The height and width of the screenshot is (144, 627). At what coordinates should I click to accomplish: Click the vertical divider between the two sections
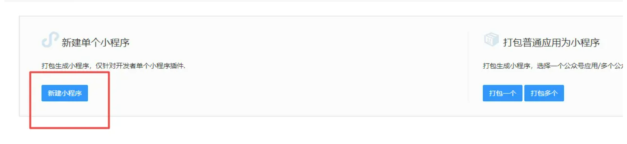[x=468, y=66]
